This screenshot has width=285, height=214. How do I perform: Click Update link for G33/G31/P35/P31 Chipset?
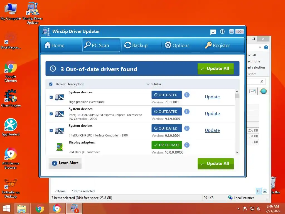(x=212, y=114)
